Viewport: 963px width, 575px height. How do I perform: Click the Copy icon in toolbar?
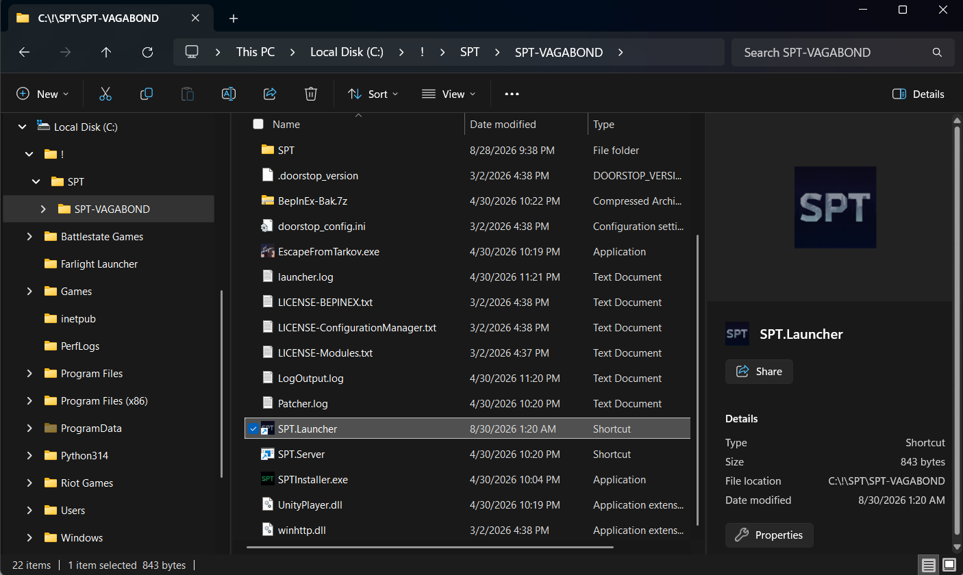point(147,94)
